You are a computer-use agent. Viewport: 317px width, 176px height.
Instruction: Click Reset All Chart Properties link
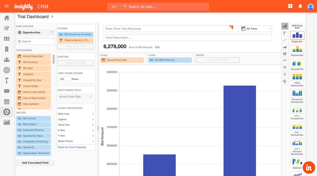coord(72,147)
